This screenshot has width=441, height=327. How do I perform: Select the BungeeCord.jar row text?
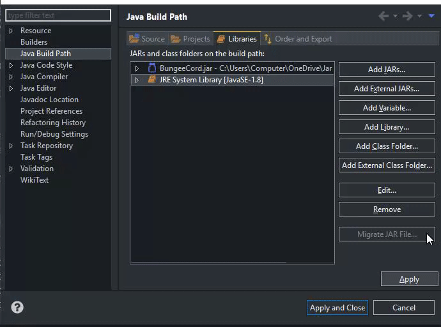[245, 68]
